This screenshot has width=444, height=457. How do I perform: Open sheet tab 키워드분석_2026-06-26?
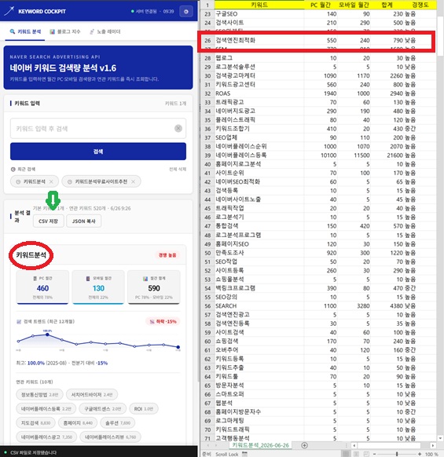261,445
